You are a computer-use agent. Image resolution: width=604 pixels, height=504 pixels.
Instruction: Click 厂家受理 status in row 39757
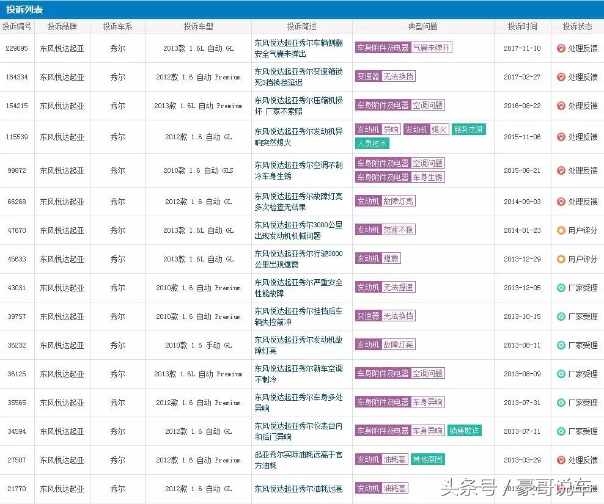583,316
